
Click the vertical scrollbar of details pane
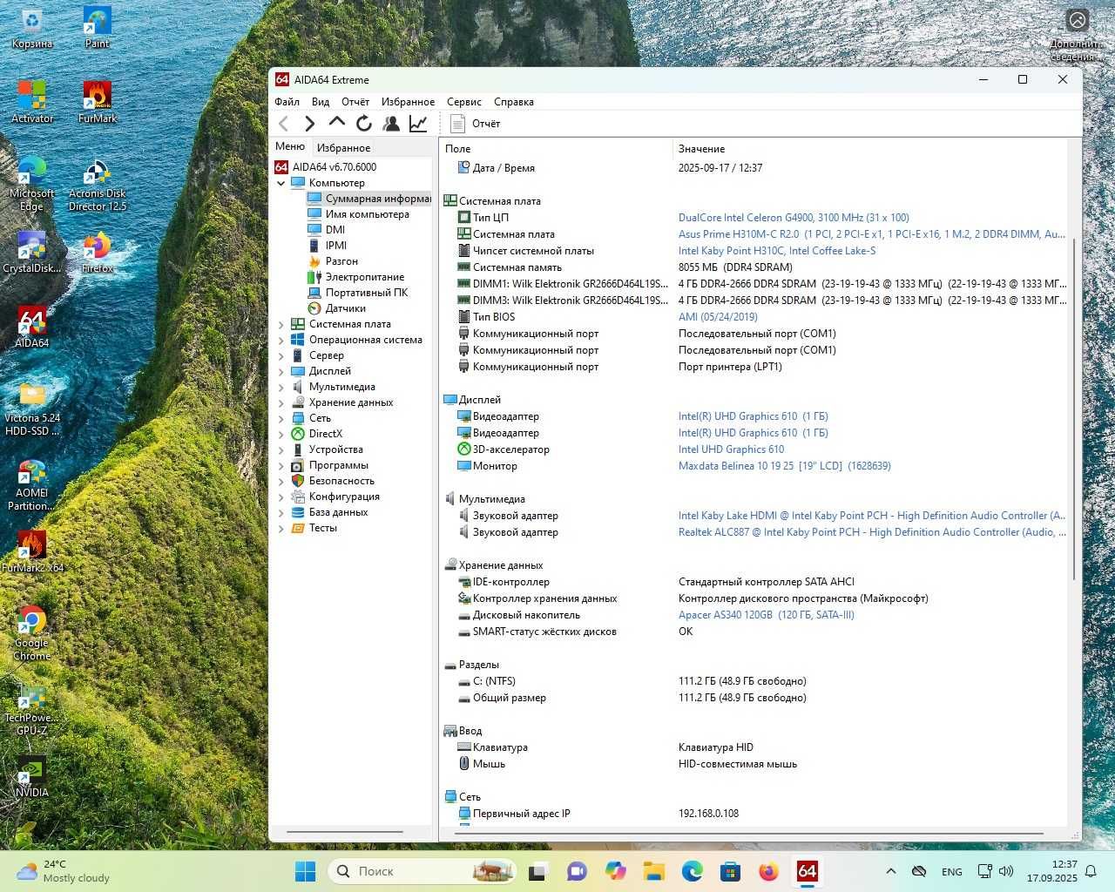point(1074,409)
